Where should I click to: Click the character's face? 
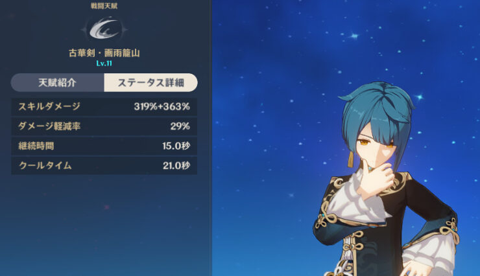(375, 150)
